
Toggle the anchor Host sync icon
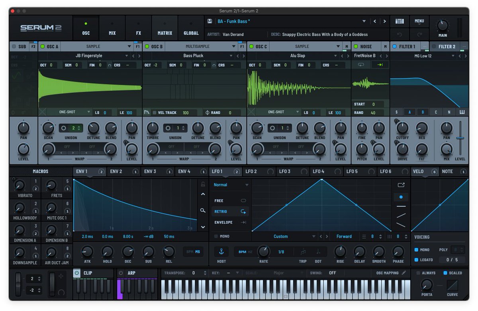pos(221,251)
